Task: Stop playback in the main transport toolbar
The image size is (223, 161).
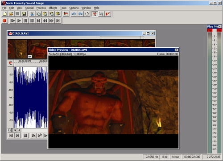Action: pyautogui.click(x=32, y=21)
